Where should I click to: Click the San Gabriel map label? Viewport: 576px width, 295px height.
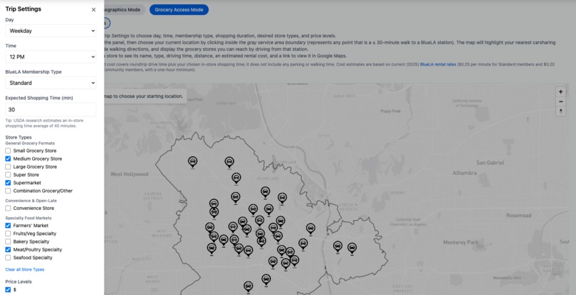pos(490,163)
